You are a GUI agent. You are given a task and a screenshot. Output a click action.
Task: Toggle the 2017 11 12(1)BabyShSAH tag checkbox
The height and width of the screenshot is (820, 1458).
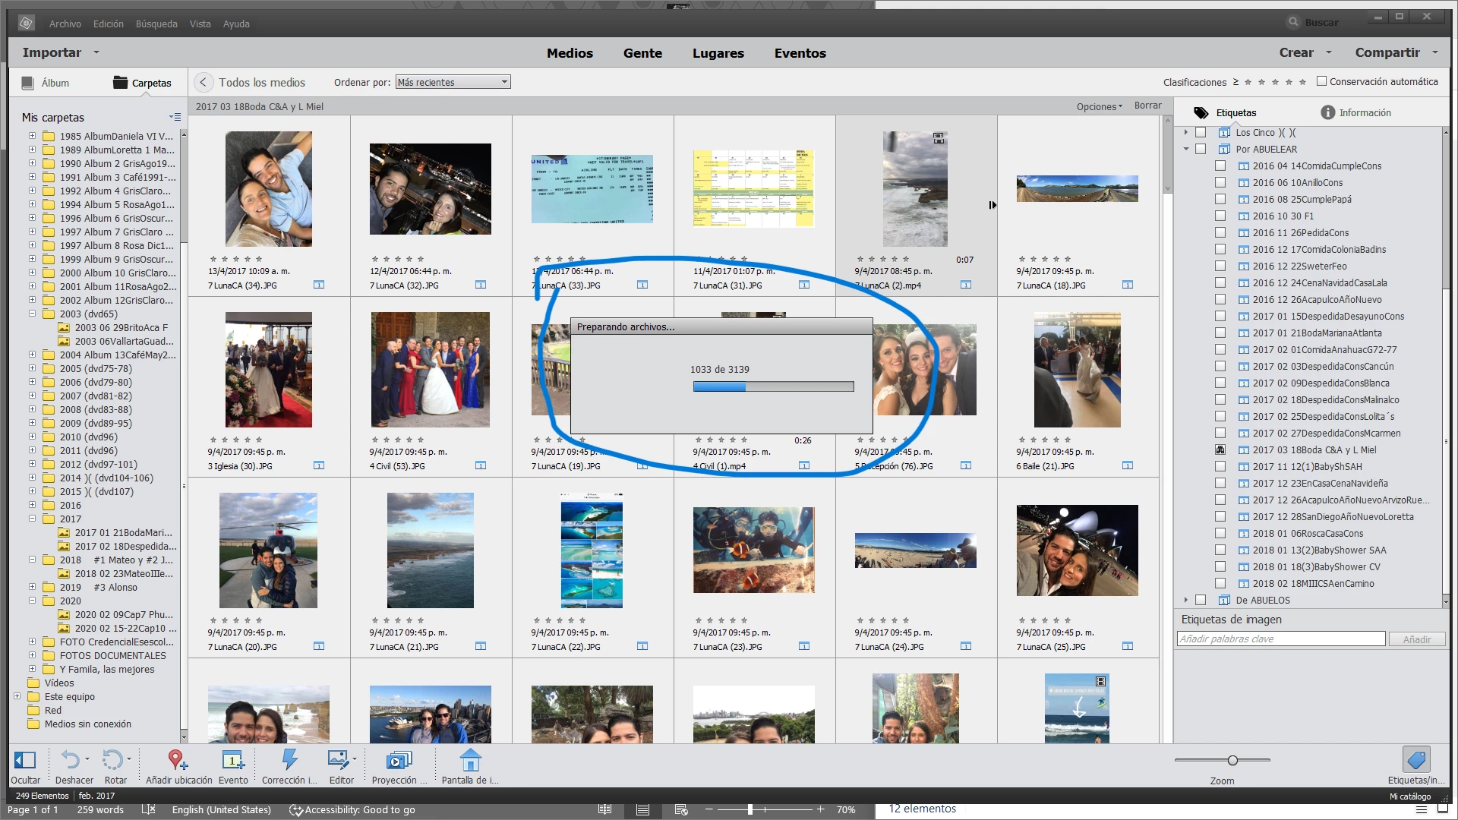pyautogui.click(x=1220, y=466)
